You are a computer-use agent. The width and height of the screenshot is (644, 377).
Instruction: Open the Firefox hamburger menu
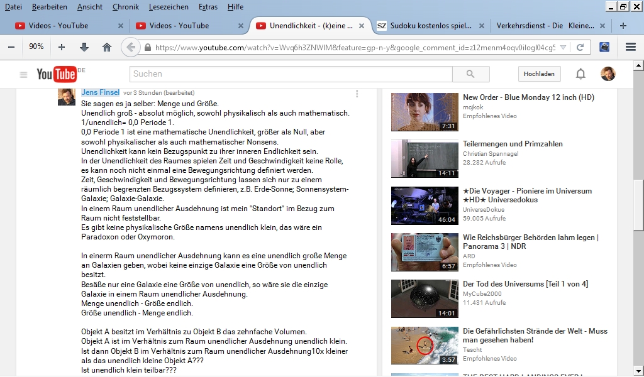pos(631,47)
